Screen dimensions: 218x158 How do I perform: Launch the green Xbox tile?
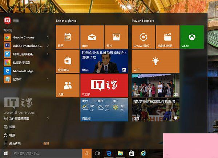pos(192,37)
